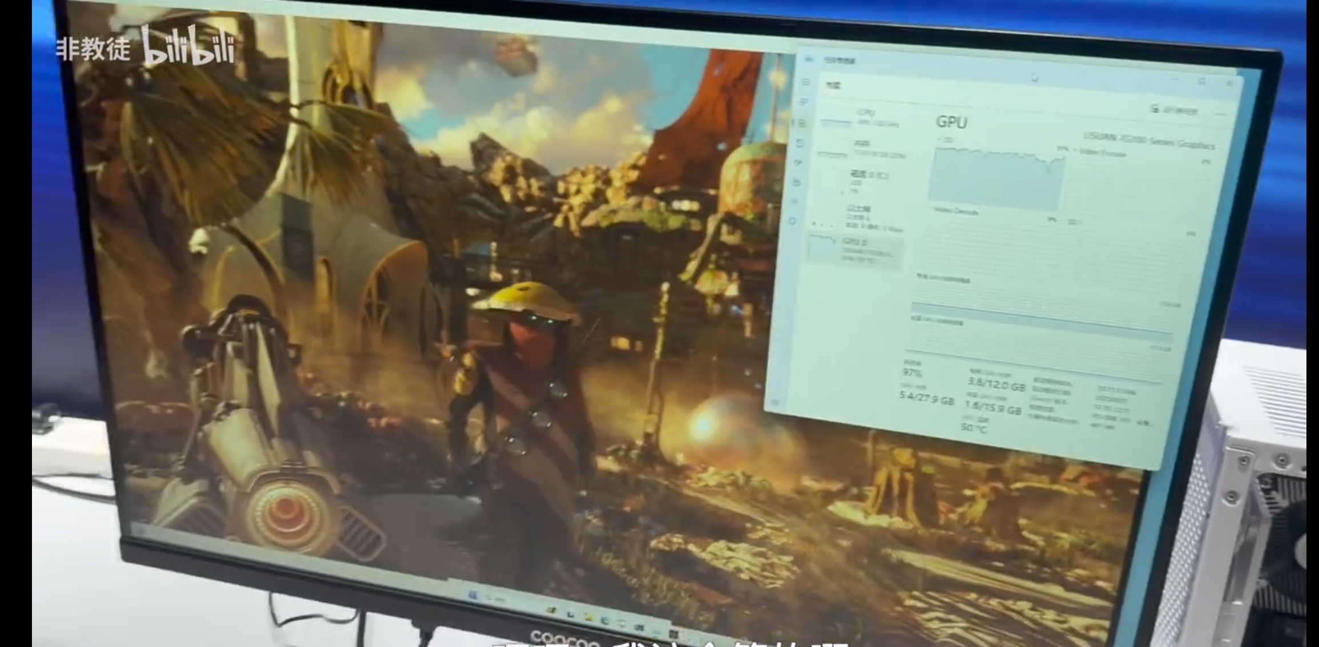Open File Explorer from the taskbar
Image resolution: width=1319 pixels, height=647 pixels.
(589, 617)
